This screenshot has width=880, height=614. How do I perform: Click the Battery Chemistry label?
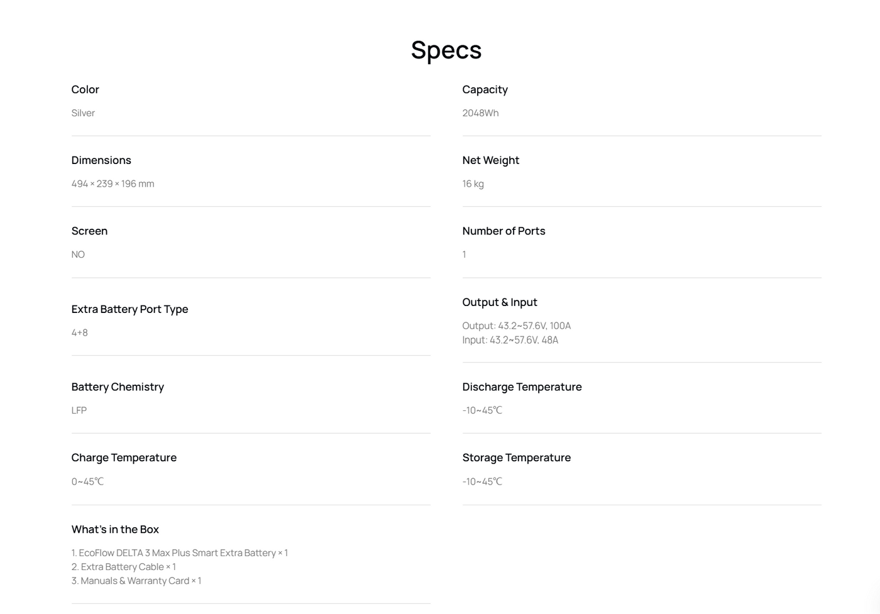pyautogui.click(x=118, y=387)
